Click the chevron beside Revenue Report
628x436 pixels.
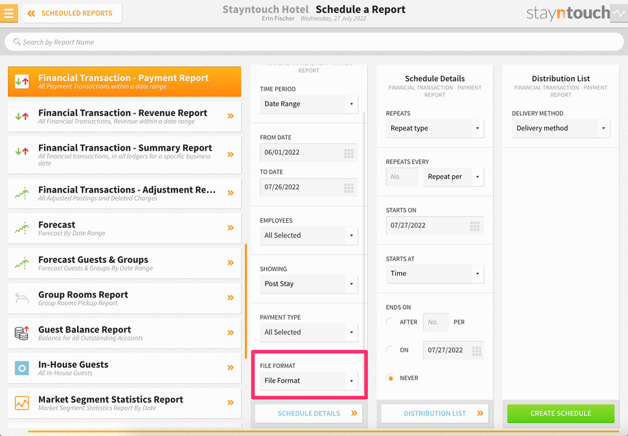click(231, 116)
